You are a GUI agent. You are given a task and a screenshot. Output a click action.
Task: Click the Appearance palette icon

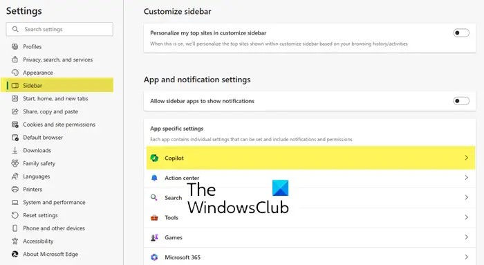click(x=15, y=73)
